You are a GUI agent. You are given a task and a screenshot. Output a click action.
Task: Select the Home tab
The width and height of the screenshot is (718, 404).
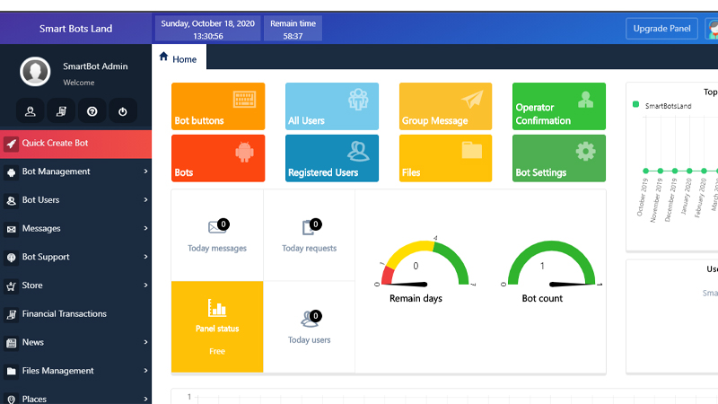pyautogui.click(x=179, y=58)
